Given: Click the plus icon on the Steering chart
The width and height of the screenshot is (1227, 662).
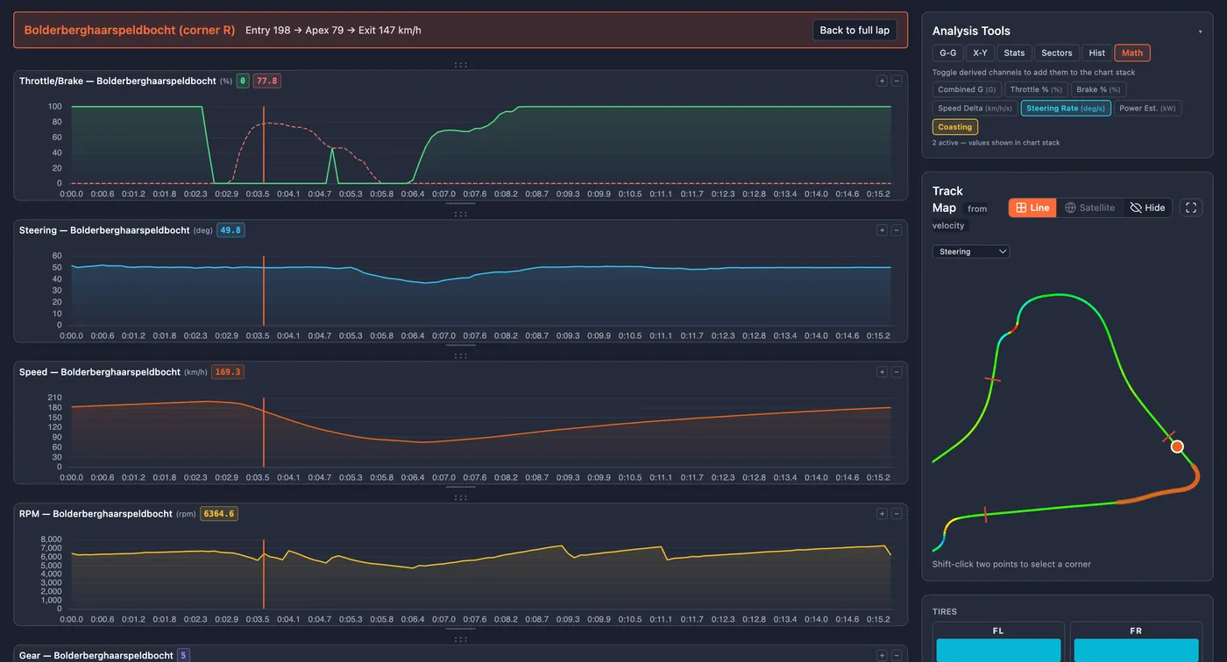Looking at the screenshot, I should click(882, 230).
